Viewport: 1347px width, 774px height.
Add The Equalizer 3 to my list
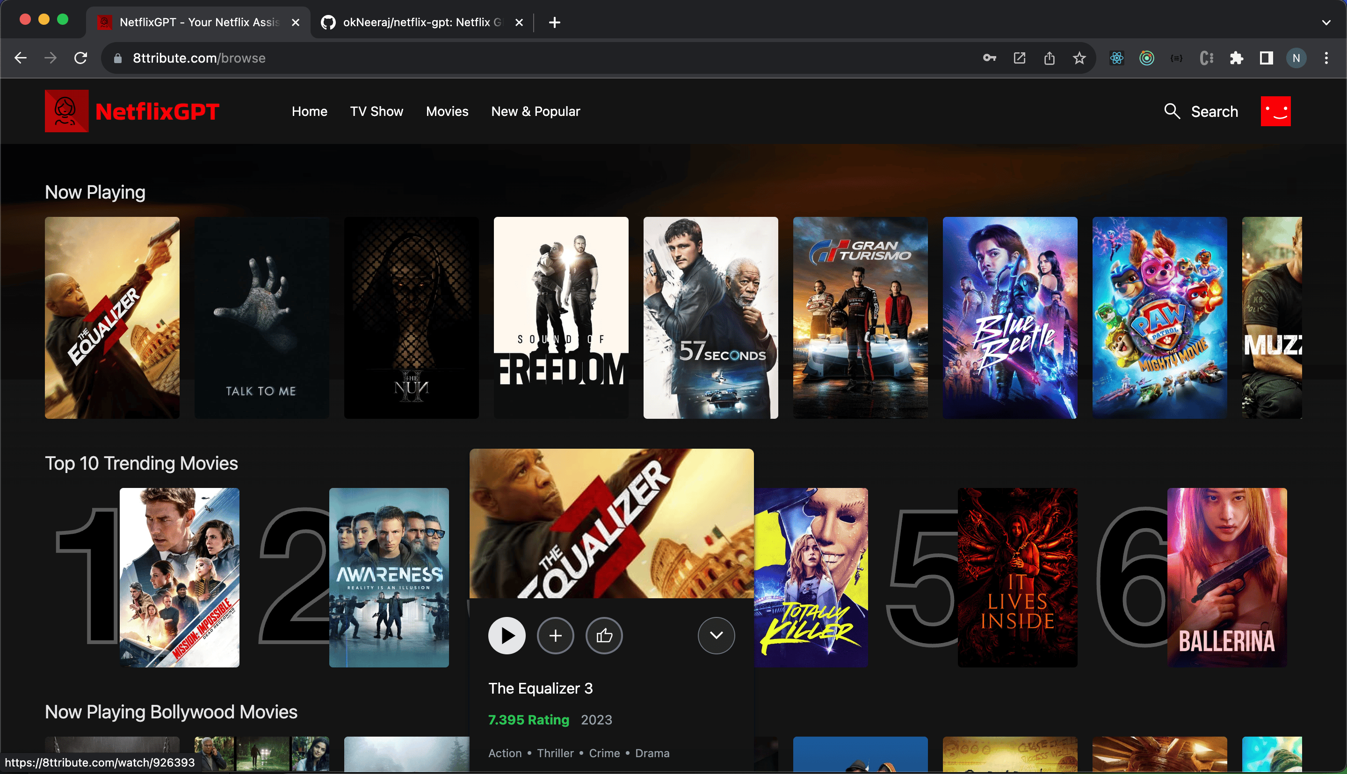[x=555, y=635]
